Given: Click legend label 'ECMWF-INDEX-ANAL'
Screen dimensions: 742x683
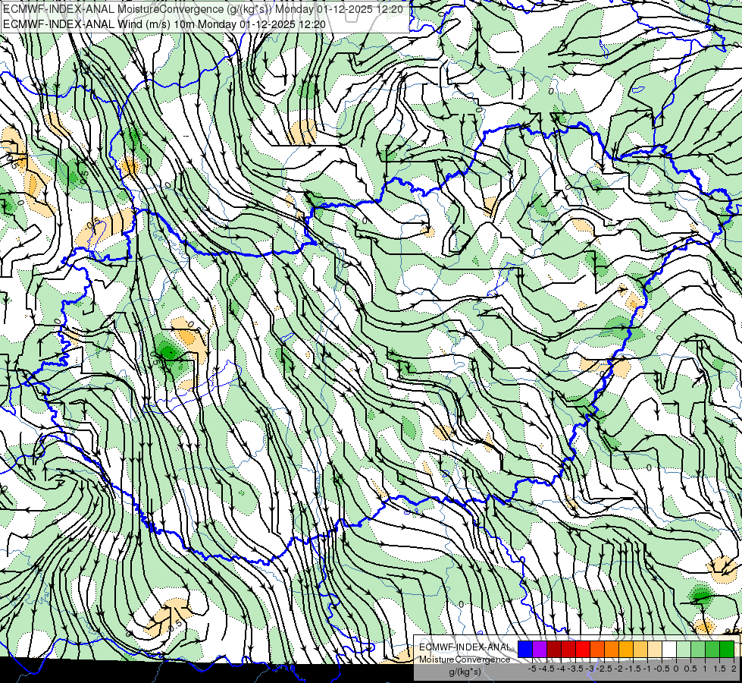Looking at the screenshot, I should pos(465,647).
